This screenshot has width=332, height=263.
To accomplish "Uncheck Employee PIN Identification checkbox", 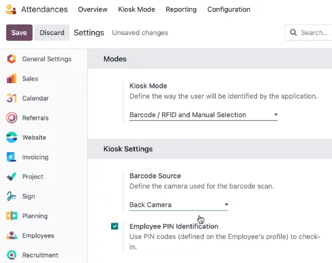I will [x=115, y=226].
